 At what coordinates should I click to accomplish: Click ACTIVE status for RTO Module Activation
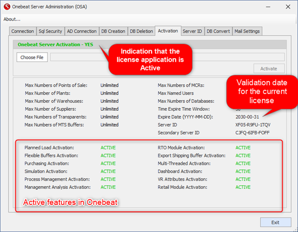243,148
